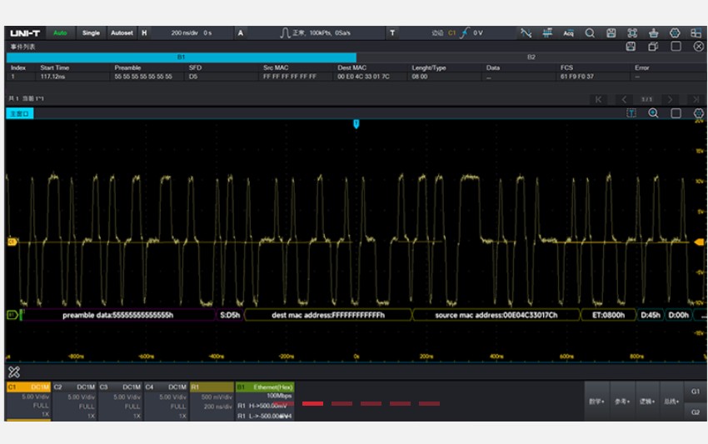The width and height of the screenshot is (708, 444).
Task: Open waveform window gear settings
Action: 698,112
